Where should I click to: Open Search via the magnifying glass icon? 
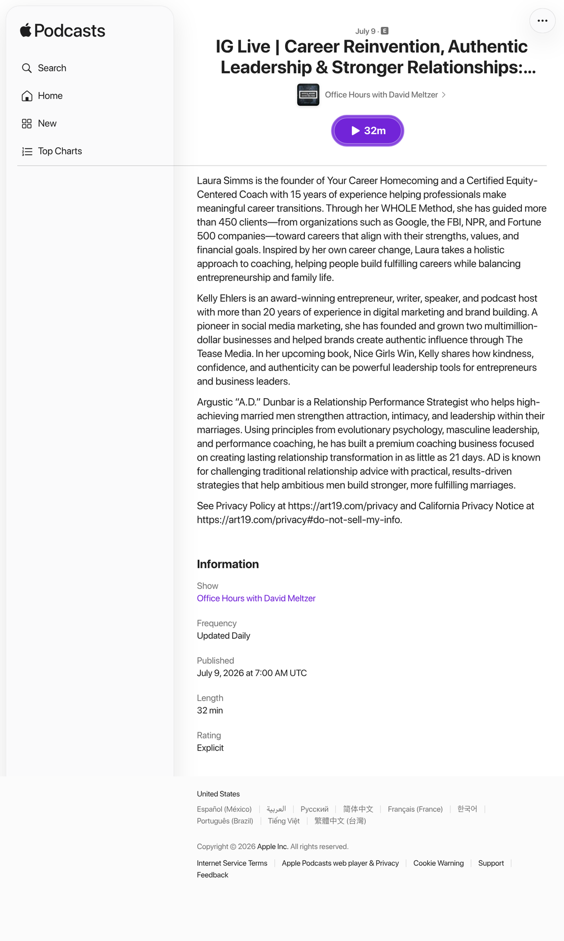27,68
